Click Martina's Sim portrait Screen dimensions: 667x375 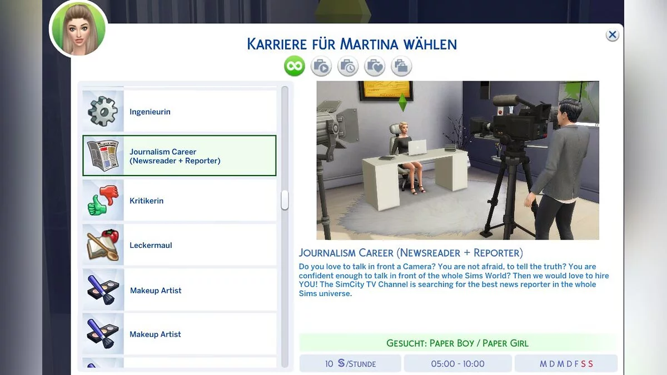coord(78,29)
